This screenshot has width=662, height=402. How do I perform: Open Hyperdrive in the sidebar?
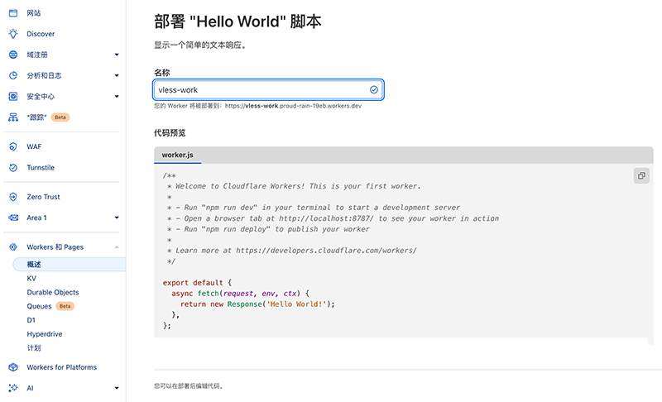pyautogui.click(x=45, y=334)
